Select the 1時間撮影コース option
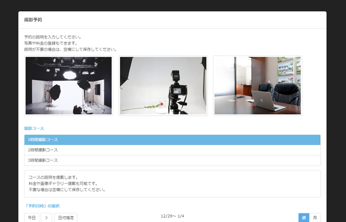Image resolution: width=346 pixels, height=222 pixels. 172,140
